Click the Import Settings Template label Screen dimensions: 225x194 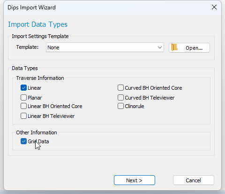point(40,36)
